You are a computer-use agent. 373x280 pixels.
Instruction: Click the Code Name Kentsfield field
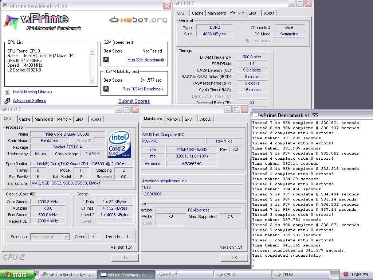coord(50,140)
